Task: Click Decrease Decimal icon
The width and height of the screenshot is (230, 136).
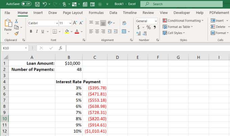Action: coord(144,34)
